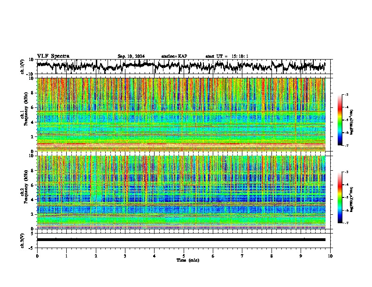Click time axis tick label "7"

[242, 256]
